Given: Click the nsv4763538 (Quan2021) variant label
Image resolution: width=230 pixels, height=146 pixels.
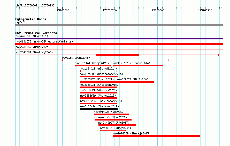Looking at the screenshot, I should tap(32, 36).
